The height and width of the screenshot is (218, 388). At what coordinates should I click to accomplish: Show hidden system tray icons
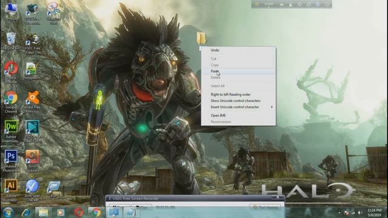coord(339,213)
